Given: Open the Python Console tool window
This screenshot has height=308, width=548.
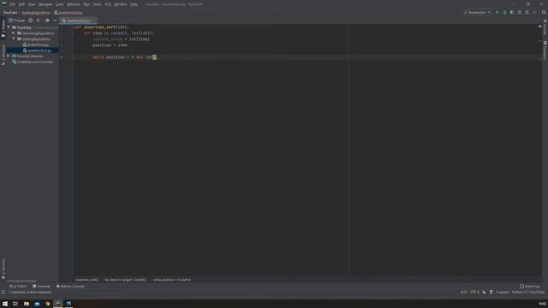Looking at the screenshot, I should tap(70, 287).
